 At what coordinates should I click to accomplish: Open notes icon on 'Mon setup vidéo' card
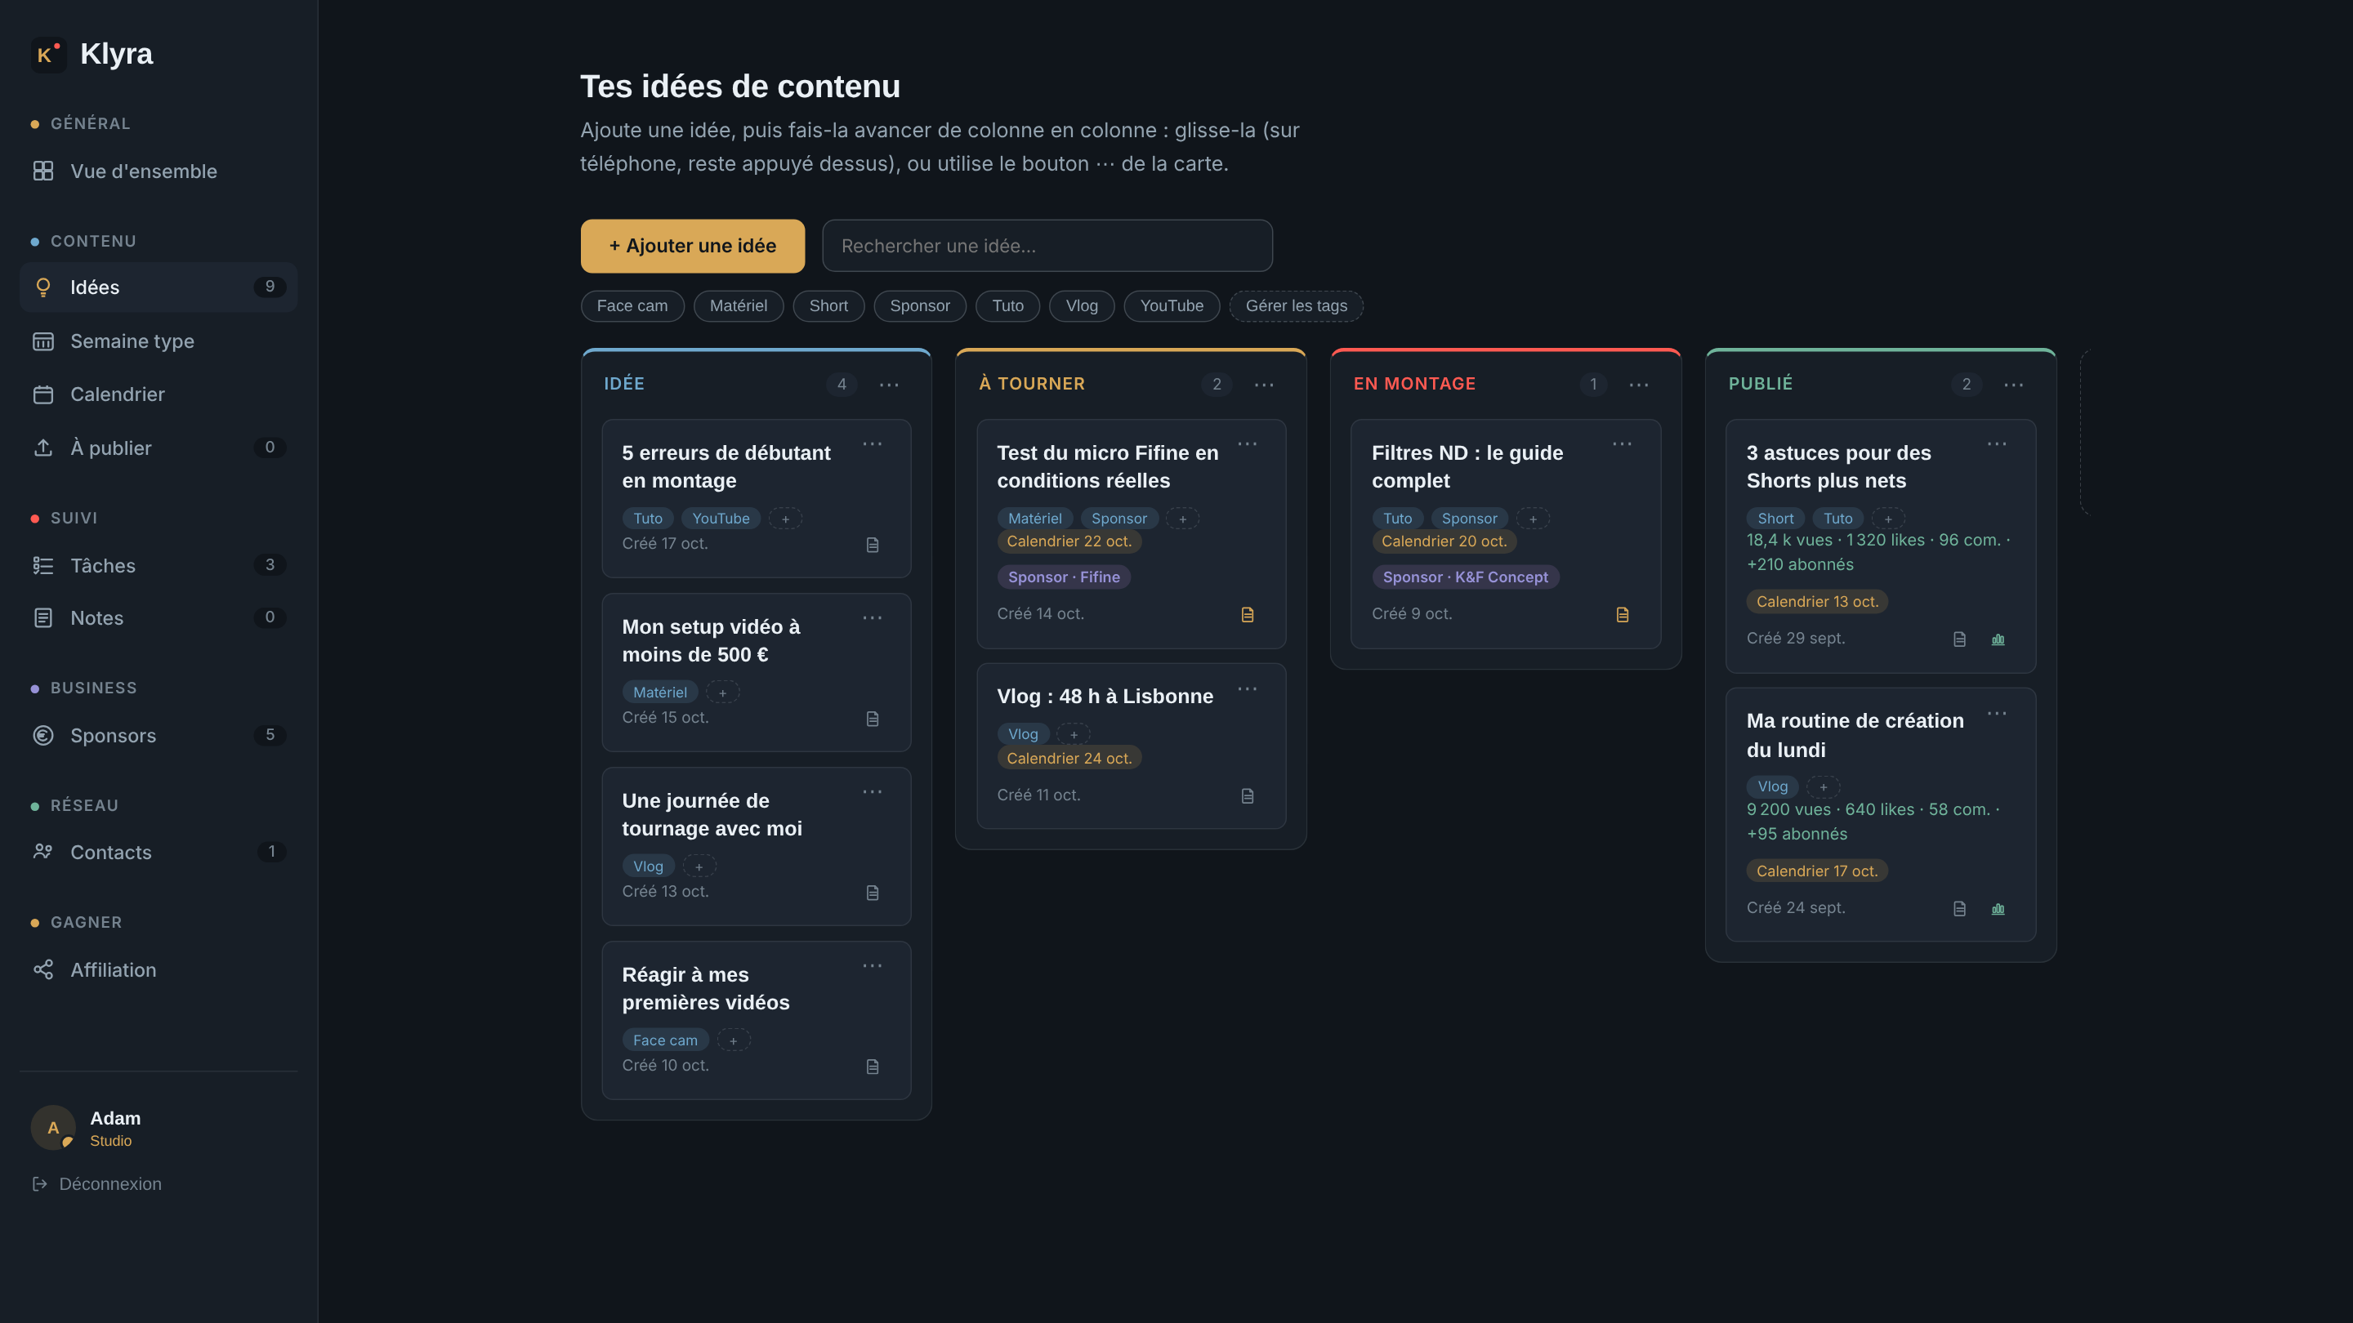tap(873, 719)
